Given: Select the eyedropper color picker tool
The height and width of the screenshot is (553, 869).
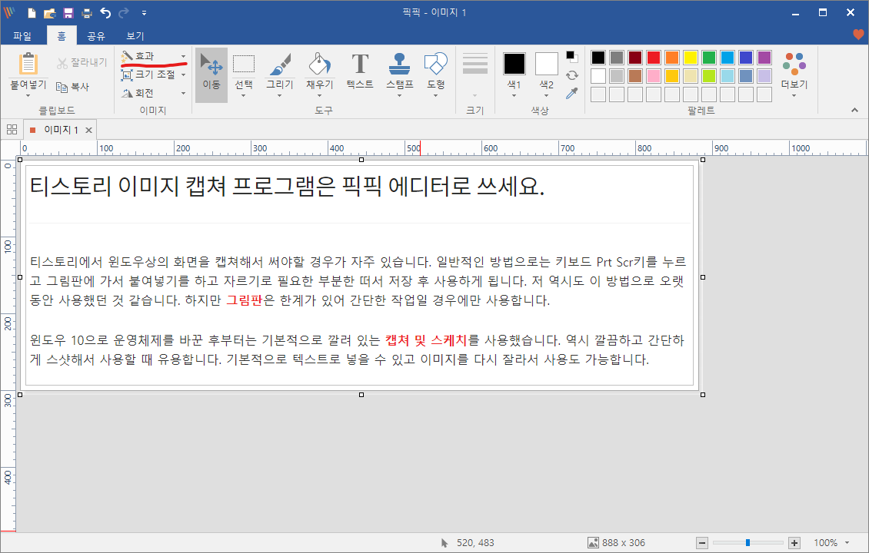Looking at the screenshot, I should coord(572,94).
